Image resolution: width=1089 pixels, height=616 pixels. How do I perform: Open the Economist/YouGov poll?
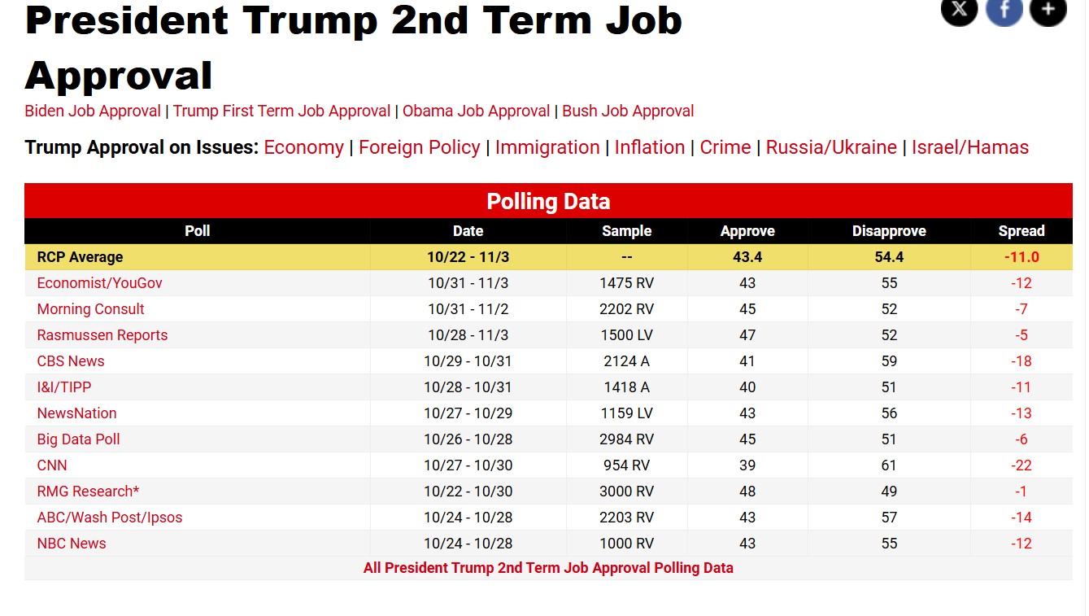pos(99,283)
